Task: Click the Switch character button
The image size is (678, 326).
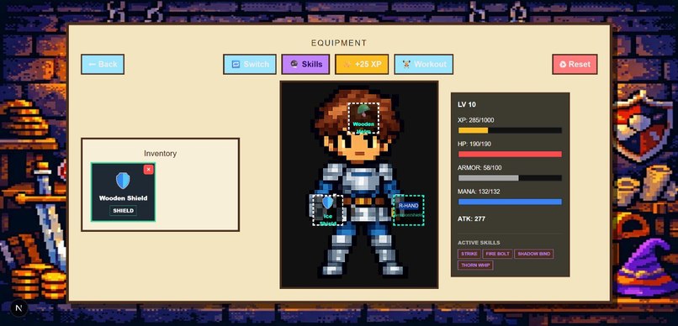Action: pyautogui.click(x=250, y=65)
